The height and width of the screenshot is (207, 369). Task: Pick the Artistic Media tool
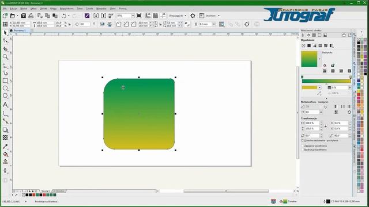(x=5, y=73)
